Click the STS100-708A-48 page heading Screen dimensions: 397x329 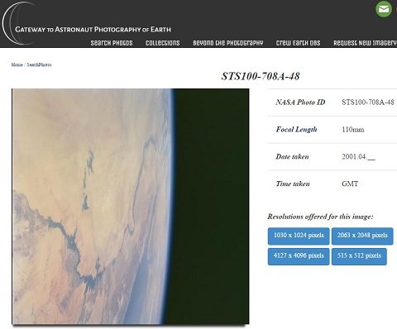(261, 76)
